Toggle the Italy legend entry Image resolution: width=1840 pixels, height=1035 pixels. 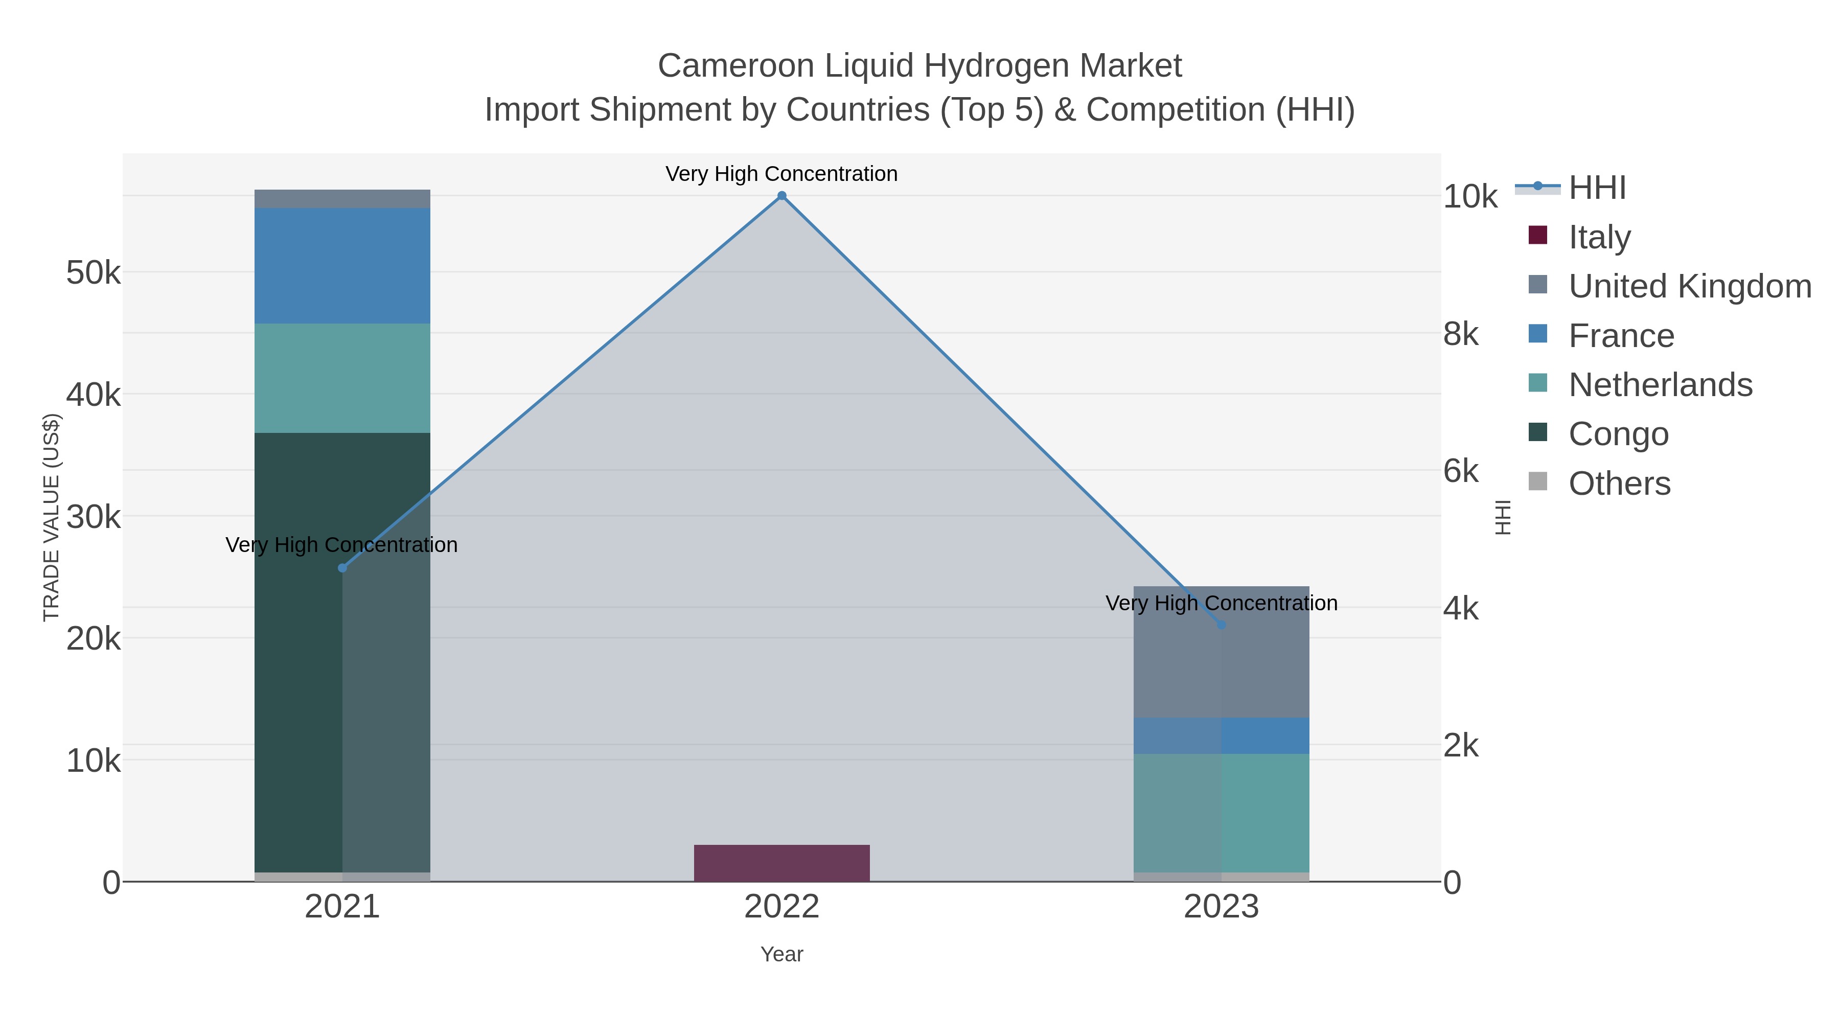point(1579,237)
